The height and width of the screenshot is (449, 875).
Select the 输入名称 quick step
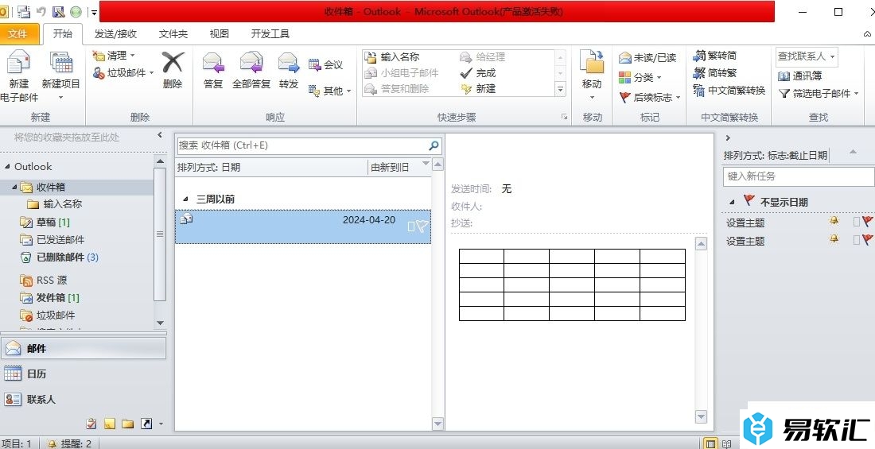coord(392,57)
